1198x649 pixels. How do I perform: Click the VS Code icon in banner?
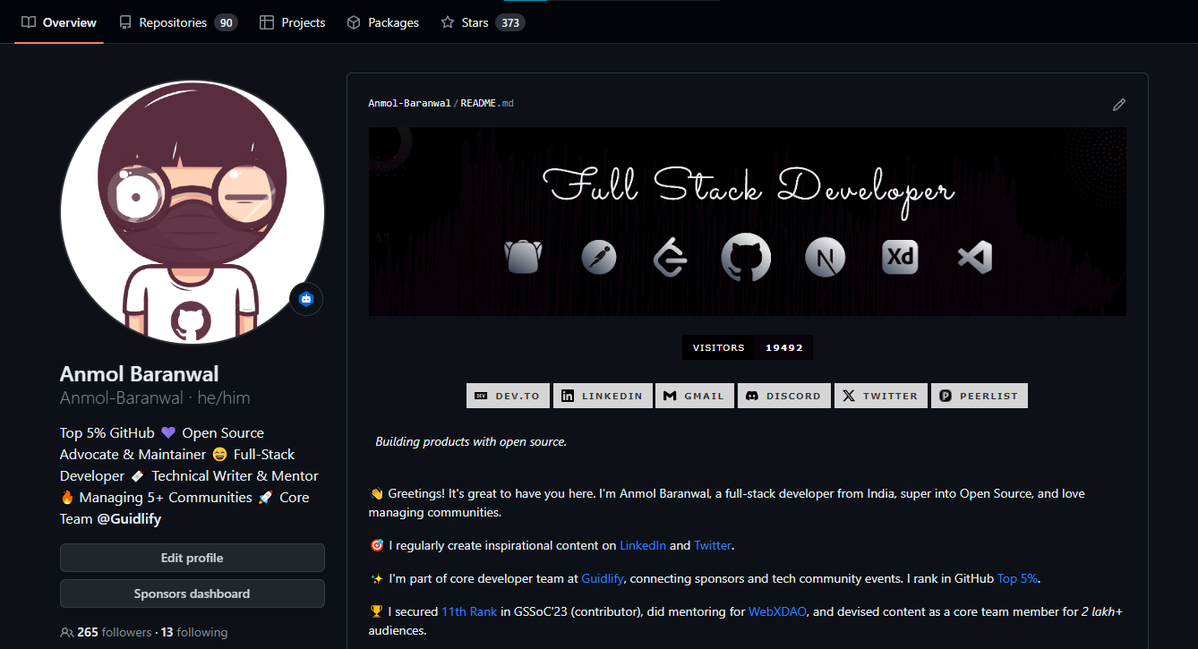(974, 258)
